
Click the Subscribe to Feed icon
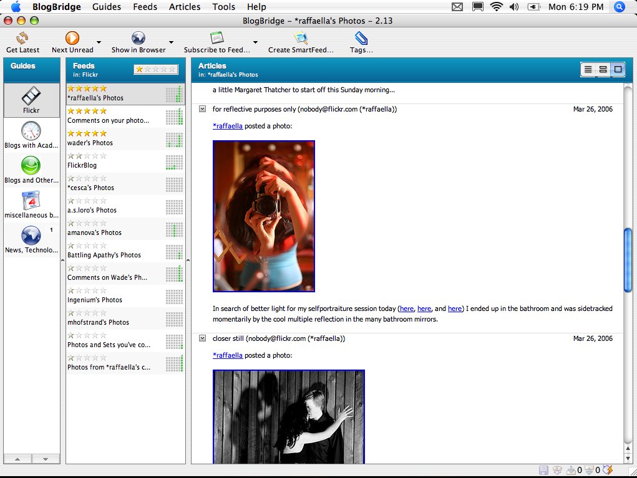[x=217, y=38]
